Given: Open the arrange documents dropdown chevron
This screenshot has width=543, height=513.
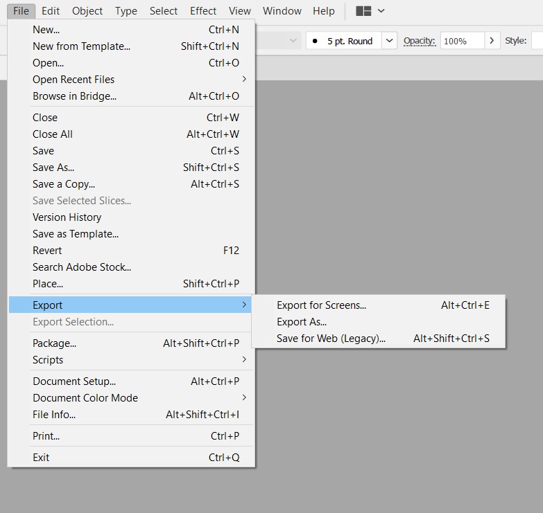Looking at the screenshot, I should point(381,11).
